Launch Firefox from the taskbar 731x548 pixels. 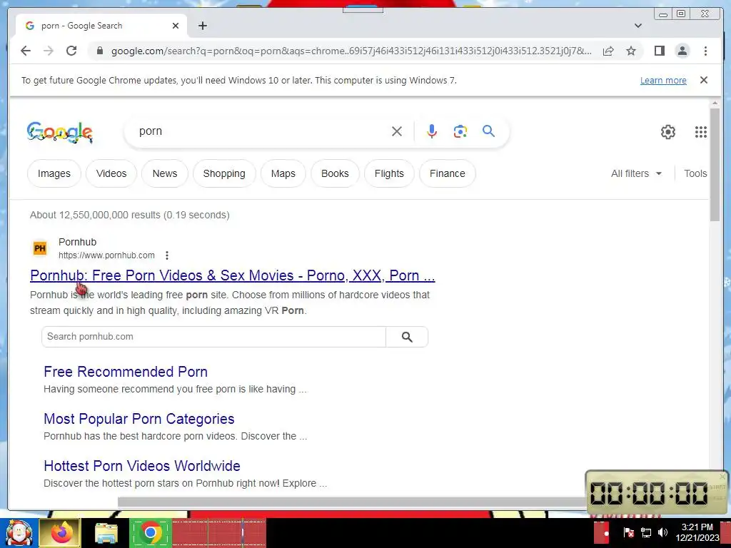61,532
